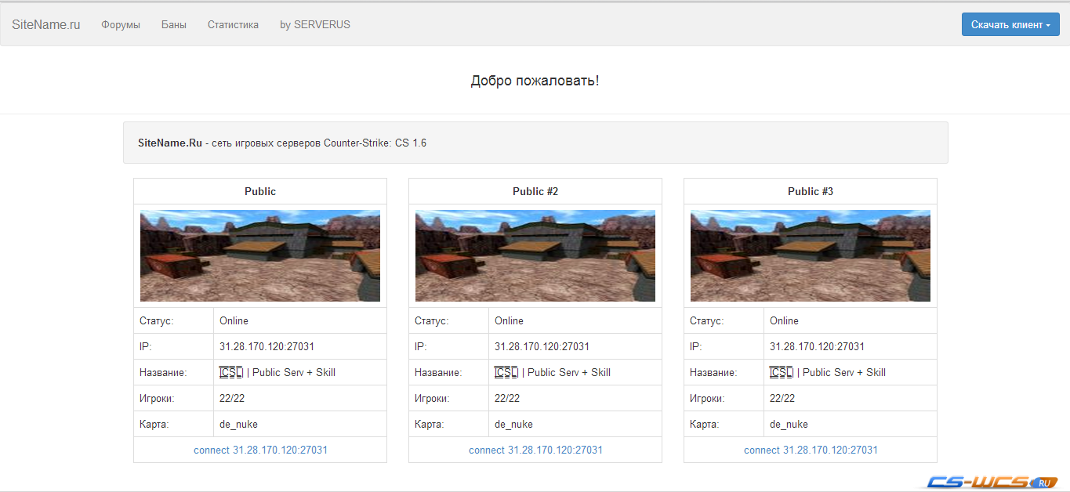Screen dimensions: 1070x492
Task: Expand the Скачать клиент dropdown button
Action: tap(1010, 24)
